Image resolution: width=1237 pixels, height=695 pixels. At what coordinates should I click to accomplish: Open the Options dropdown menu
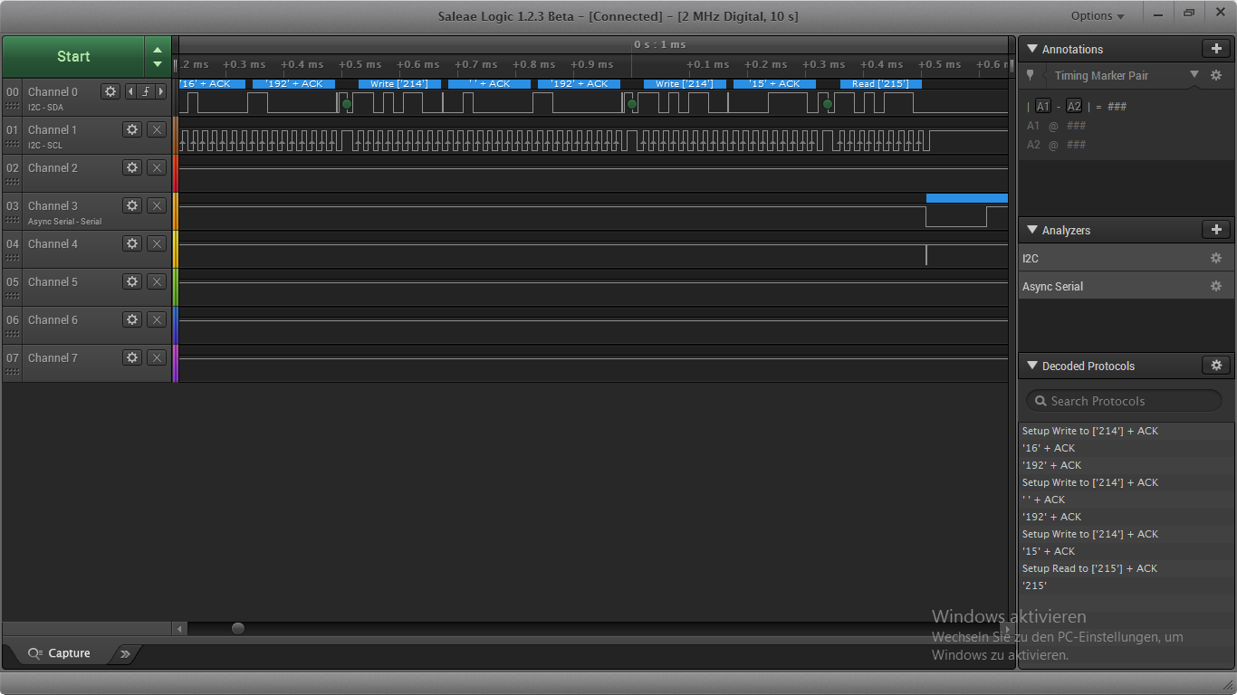pos(1098,15)
